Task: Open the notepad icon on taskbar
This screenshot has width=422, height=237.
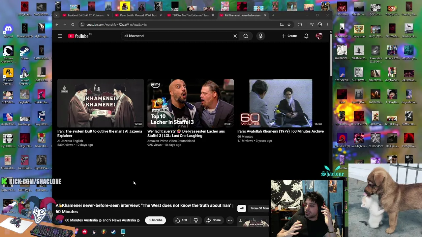Action: coord(123,232)
